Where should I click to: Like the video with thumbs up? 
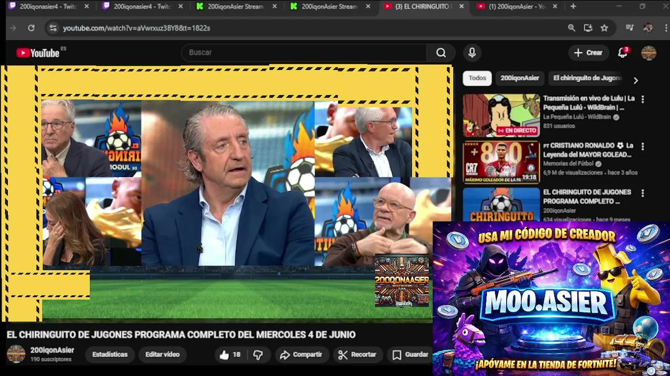click(230, 355)
